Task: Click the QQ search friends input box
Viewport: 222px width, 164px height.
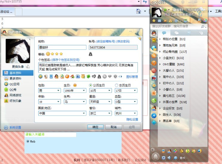Action: pyautogui.click(x=175, y=26)
